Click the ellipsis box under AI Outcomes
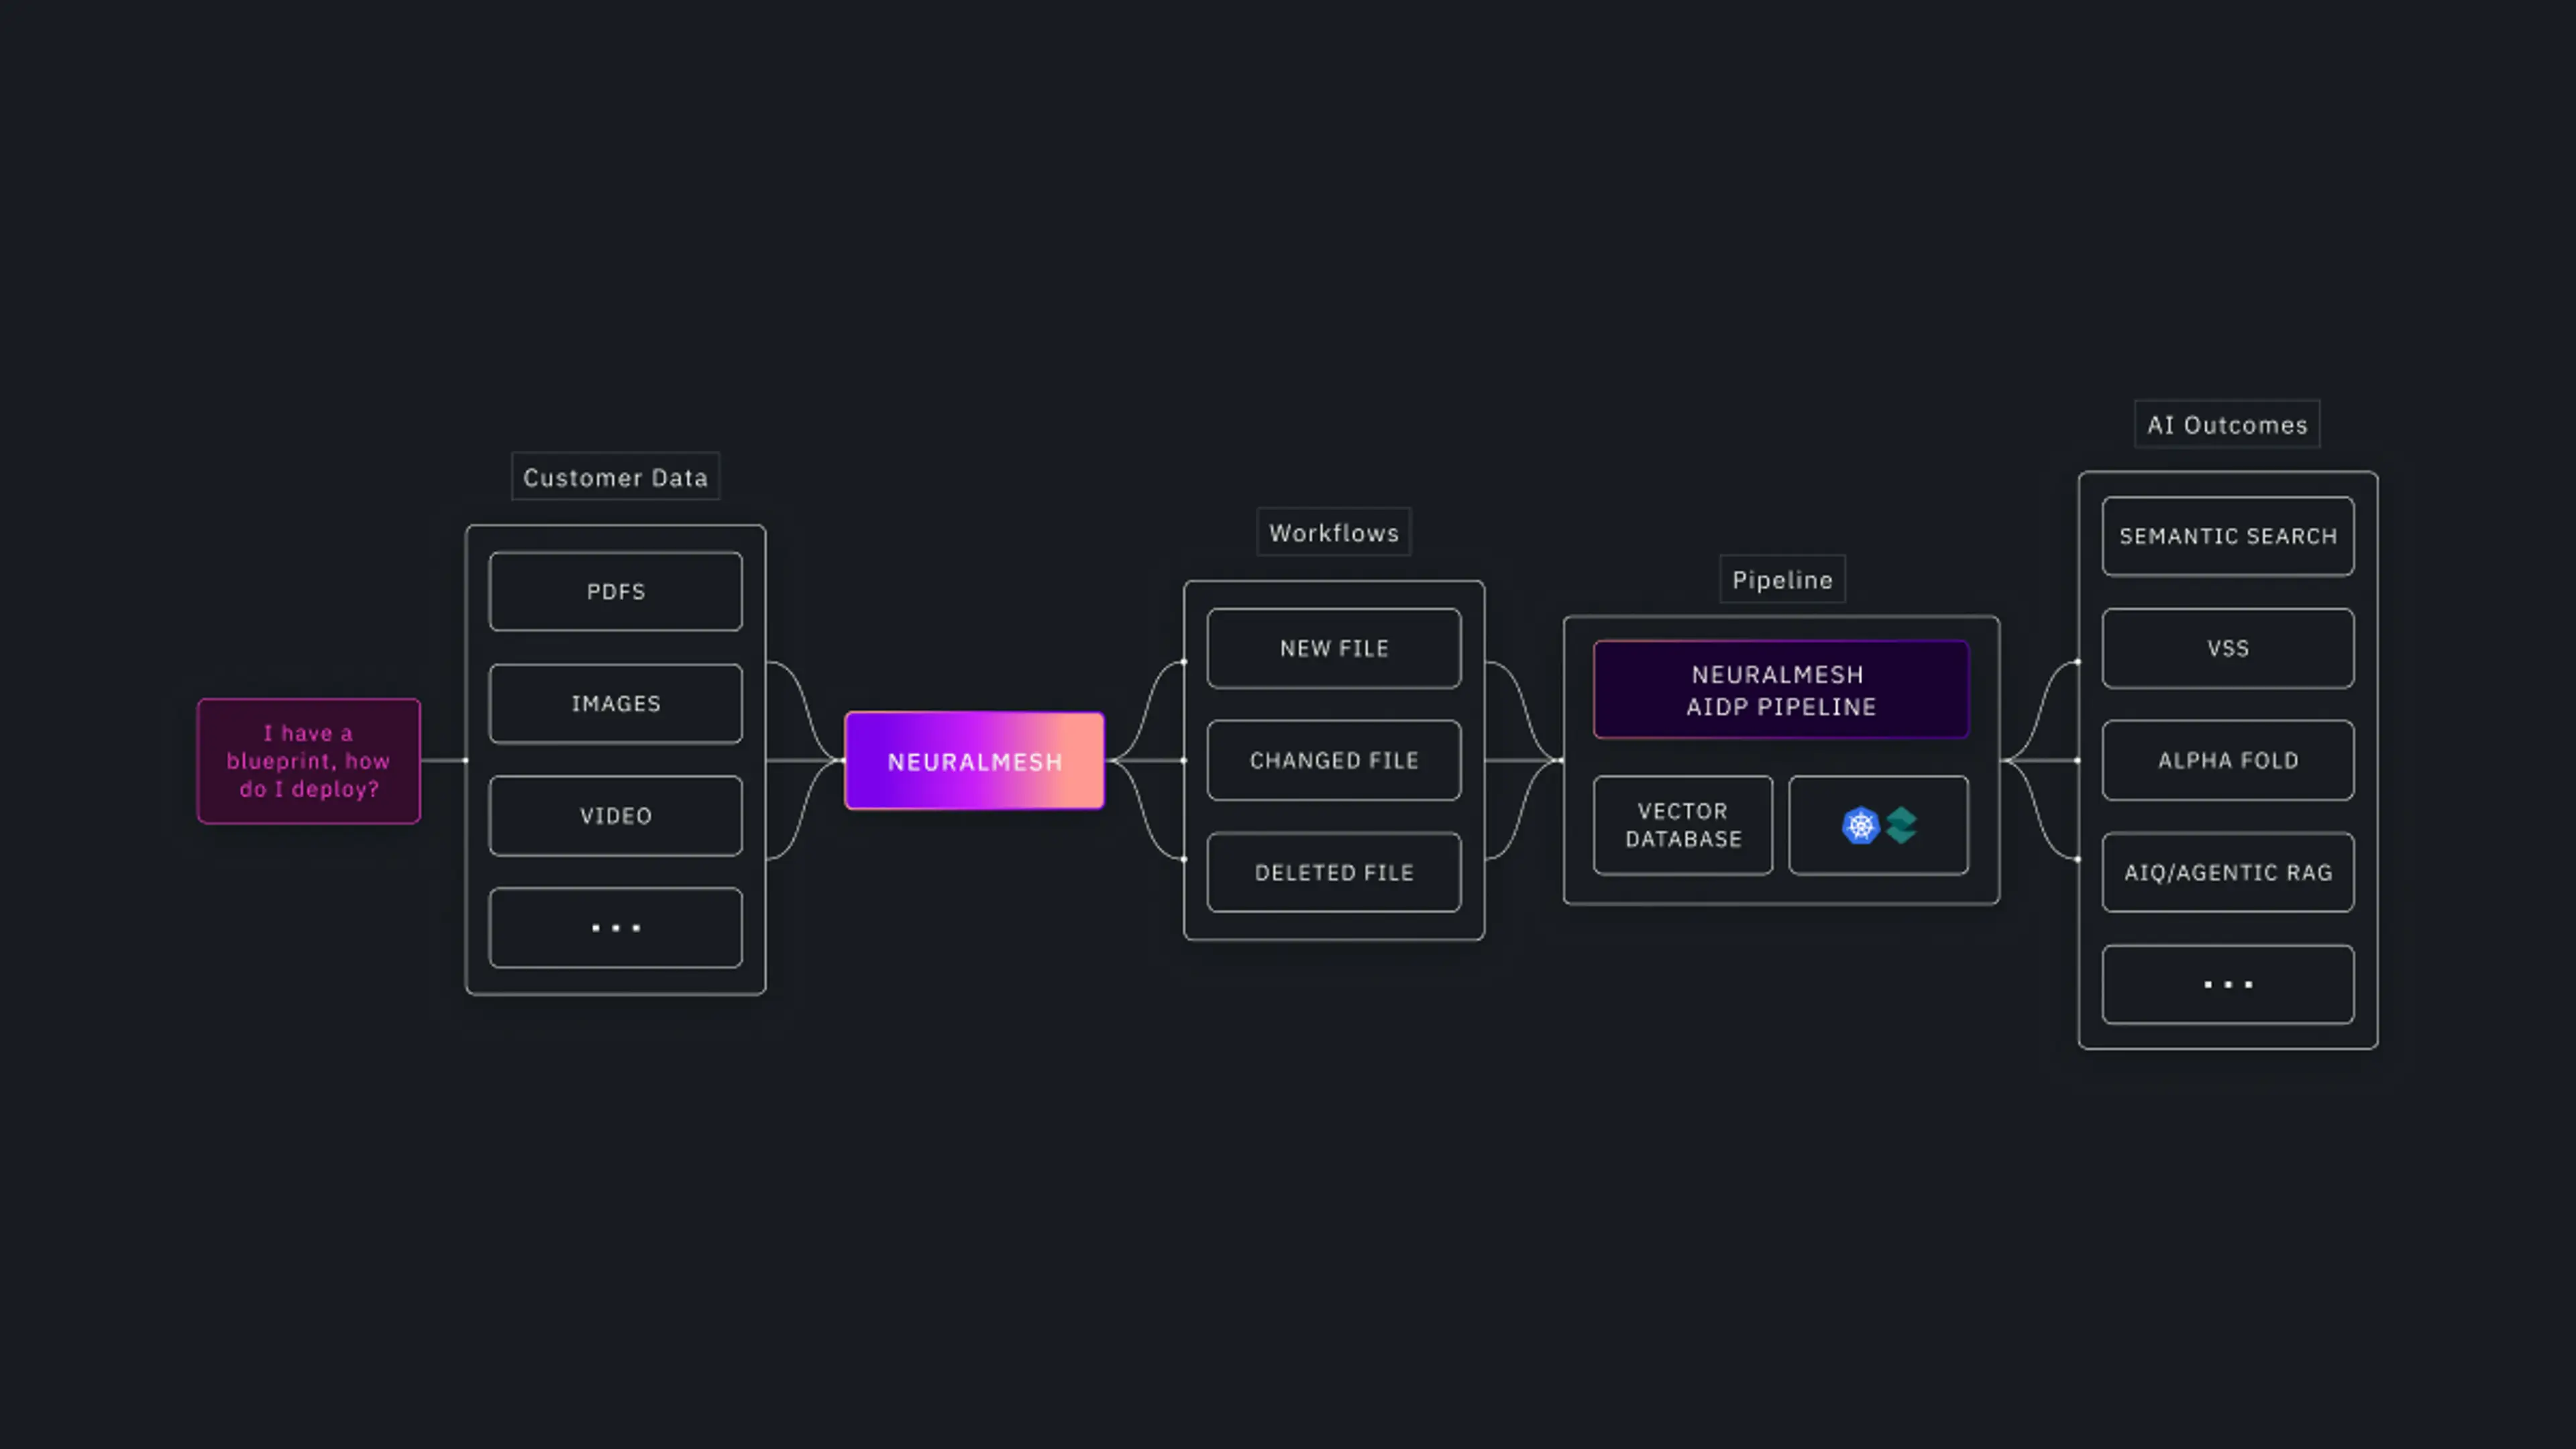The width and height of the screenshot is (2576, 1449). pos(2228,984)
